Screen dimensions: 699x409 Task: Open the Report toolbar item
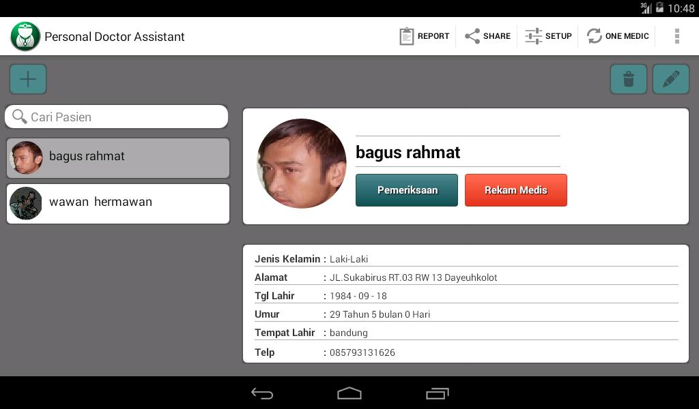[425, 36]
